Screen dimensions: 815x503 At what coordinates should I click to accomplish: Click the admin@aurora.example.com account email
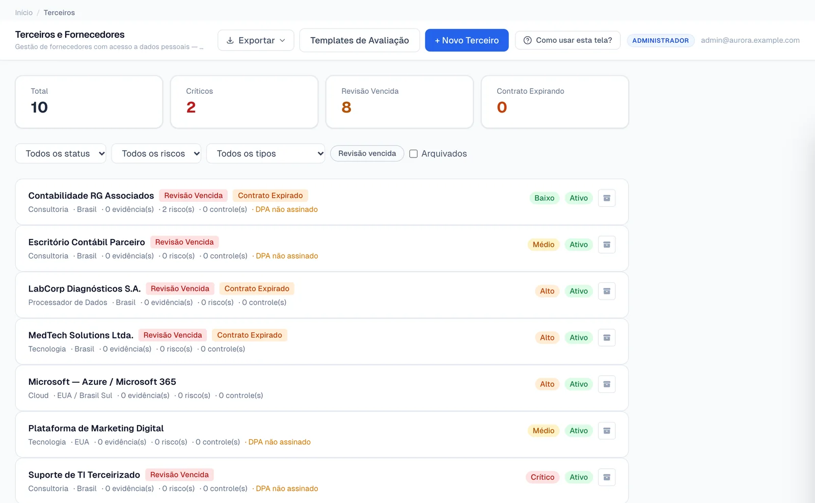[750, 40]
